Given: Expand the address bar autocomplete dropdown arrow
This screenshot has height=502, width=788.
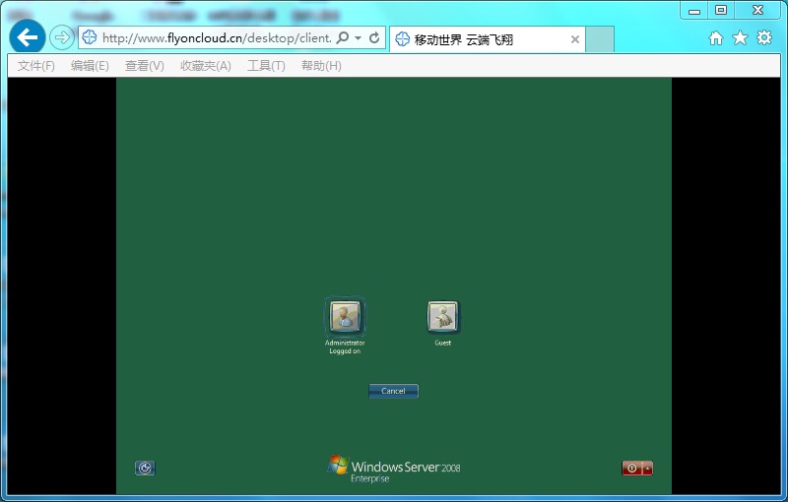Looking at the screenshot, I should coord(359,38).
